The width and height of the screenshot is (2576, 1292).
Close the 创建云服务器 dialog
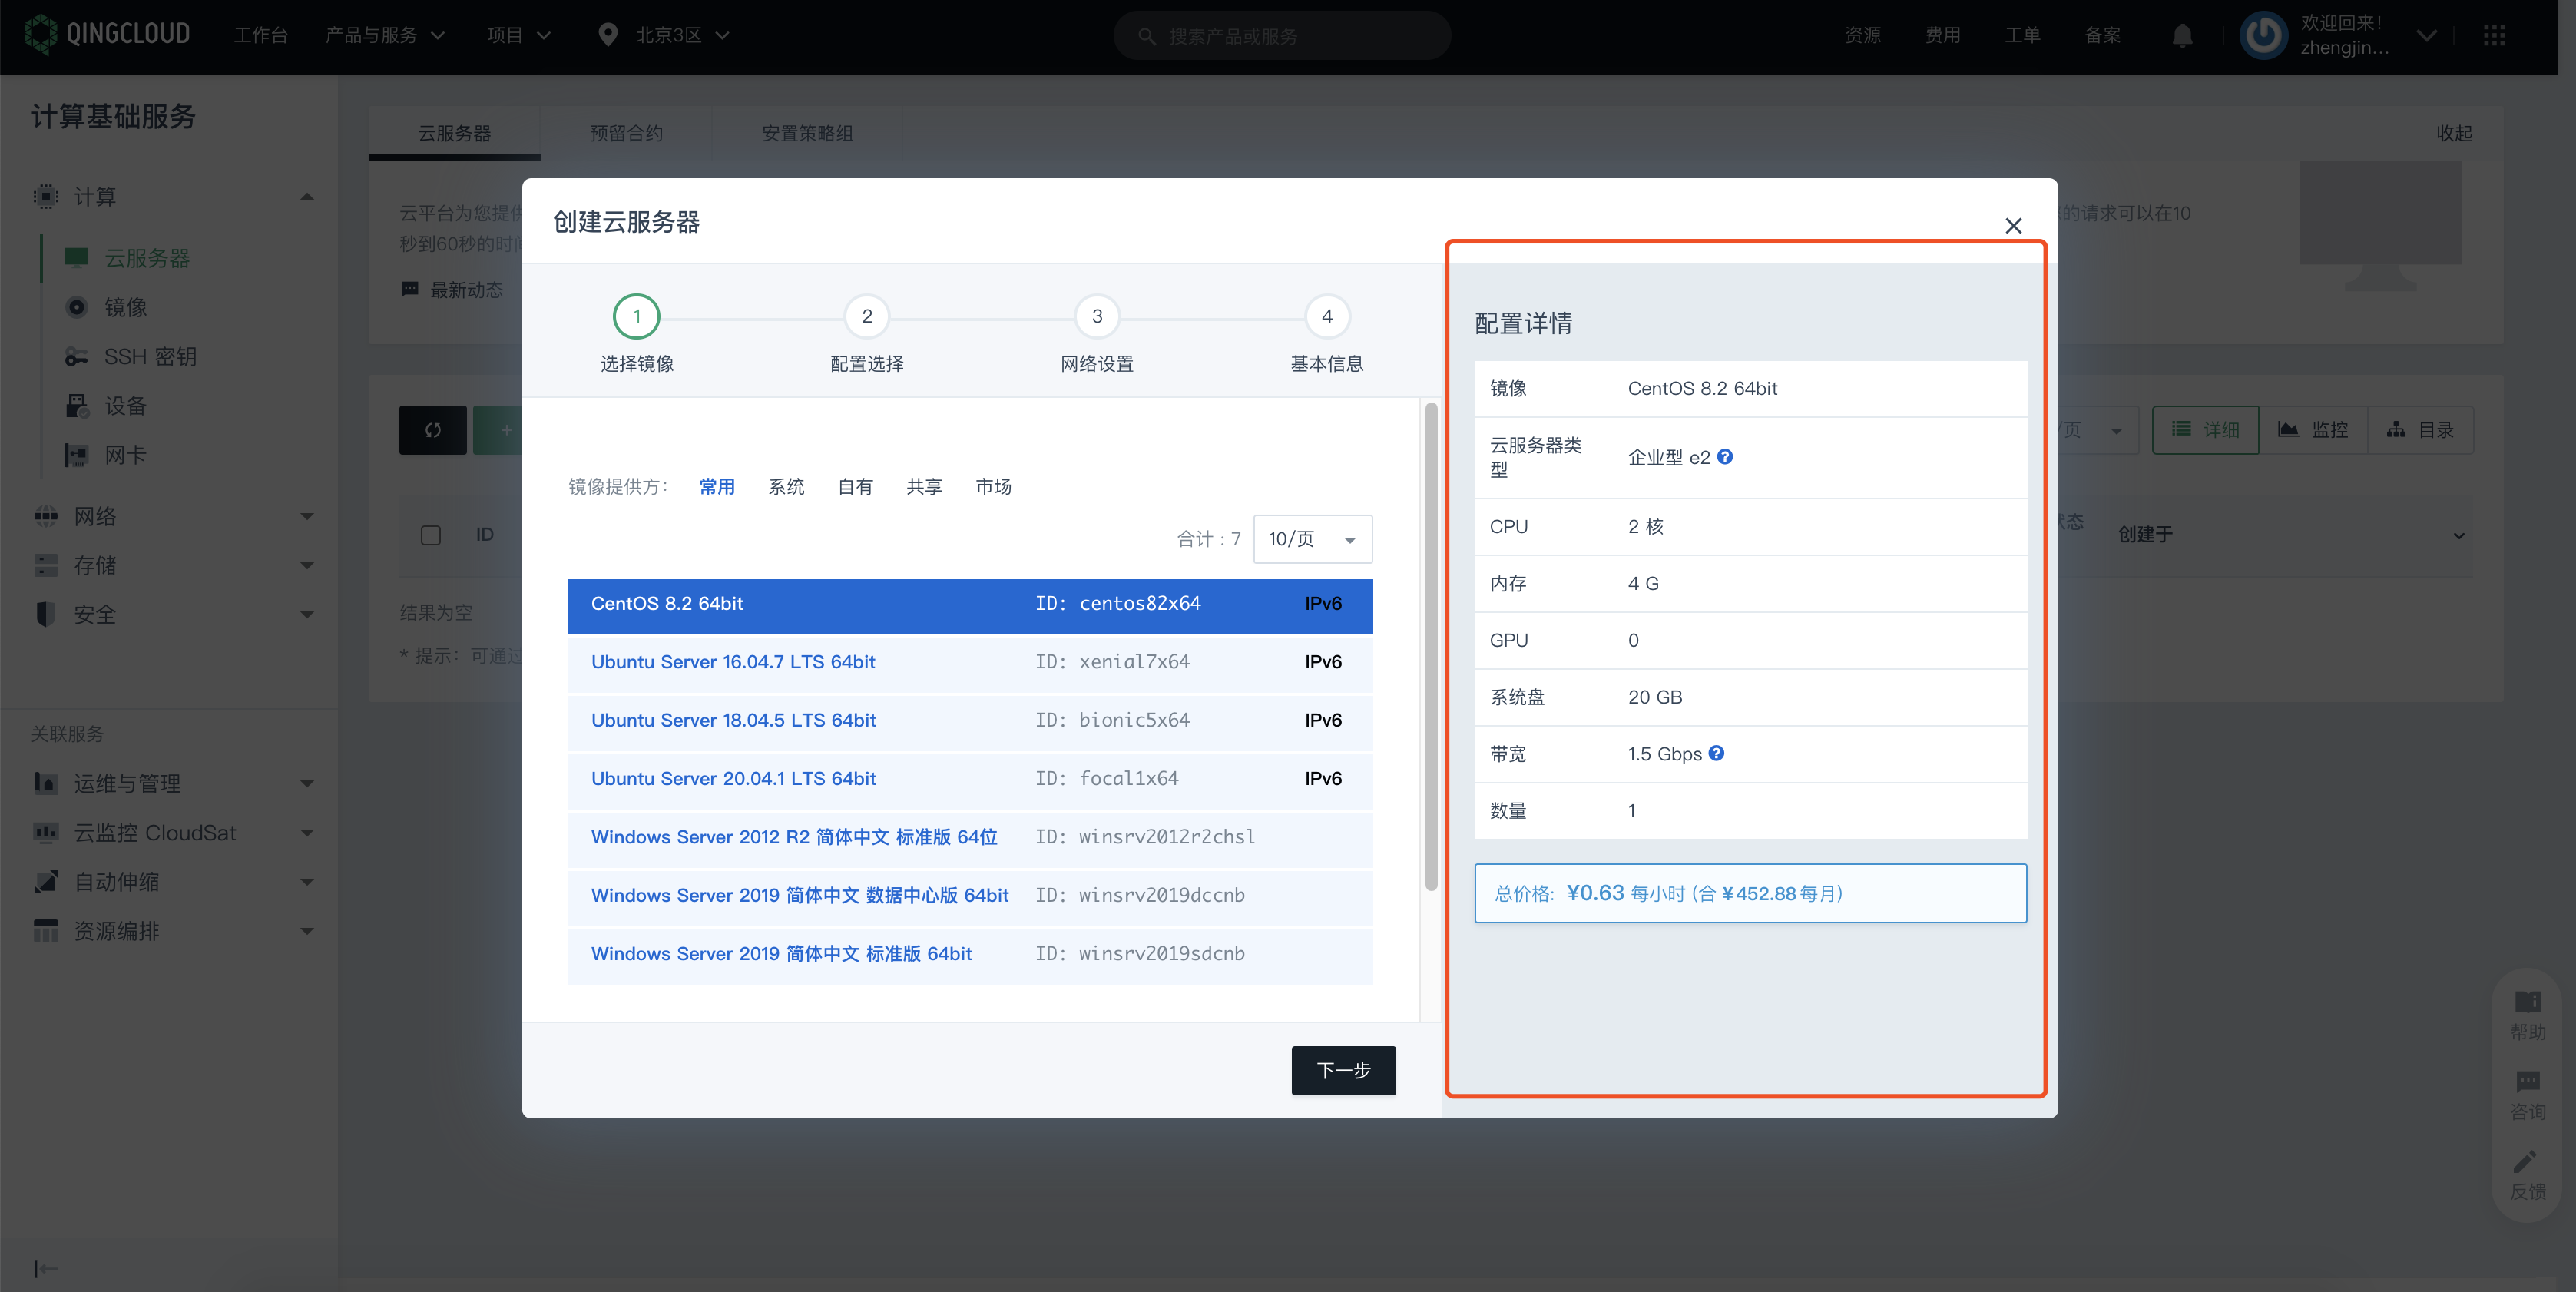click(x=2013, y=226)
